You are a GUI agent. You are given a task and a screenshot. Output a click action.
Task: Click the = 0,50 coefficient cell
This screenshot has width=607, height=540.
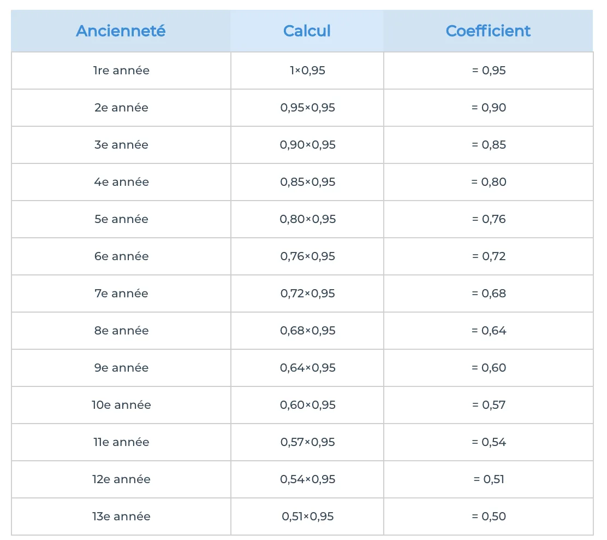coord(489,516)
